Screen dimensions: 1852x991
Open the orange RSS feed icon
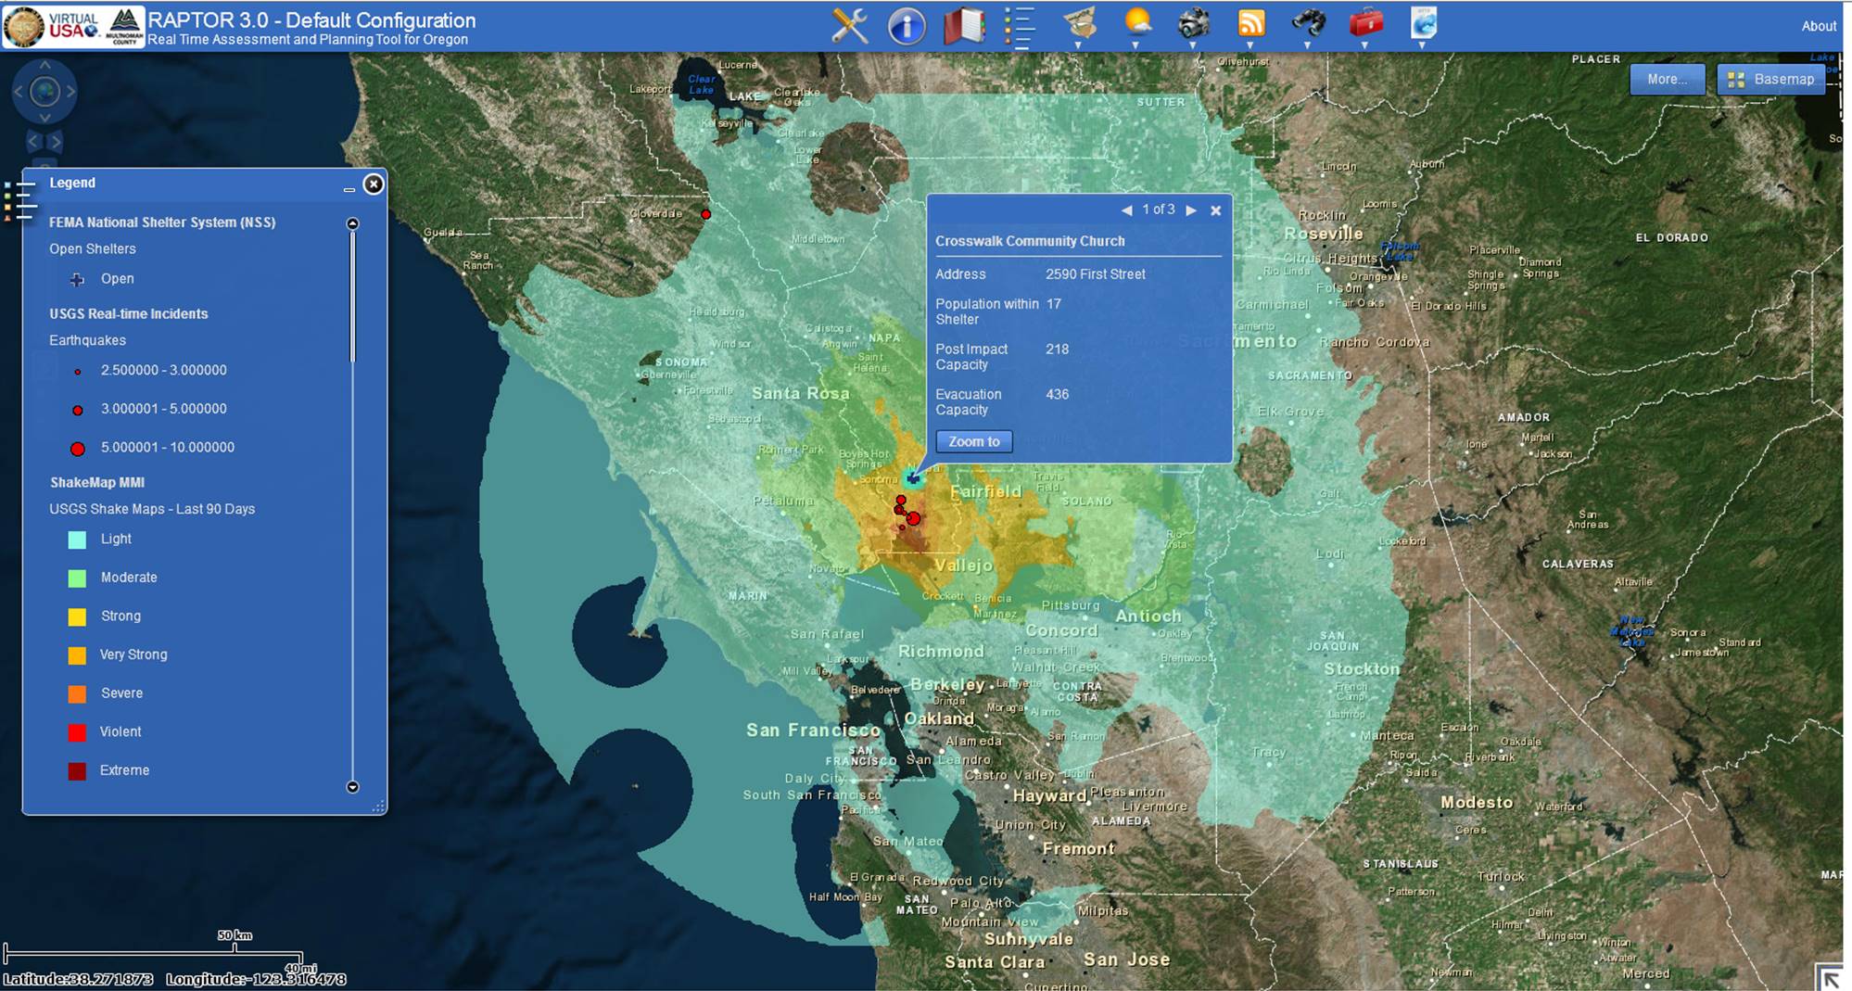pos(1251,23)
